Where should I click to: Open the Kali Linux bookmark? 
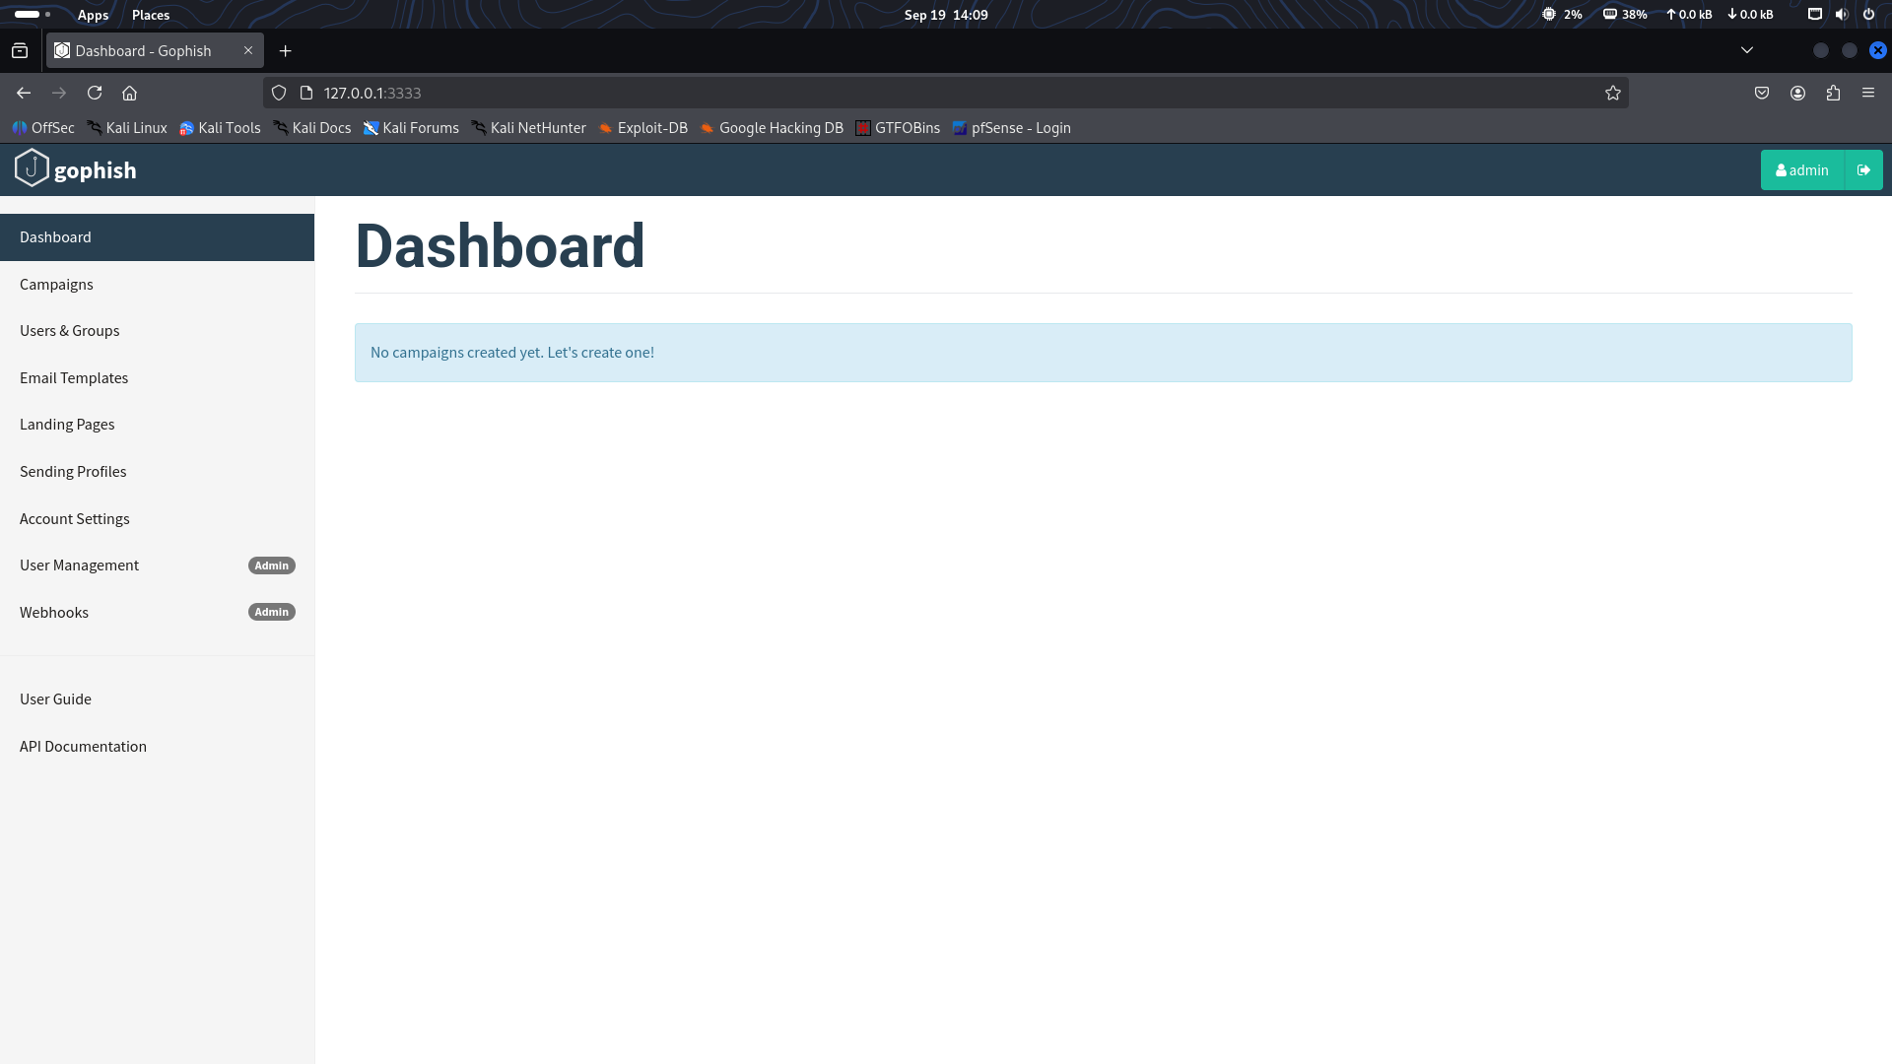[x=127, y=127]
